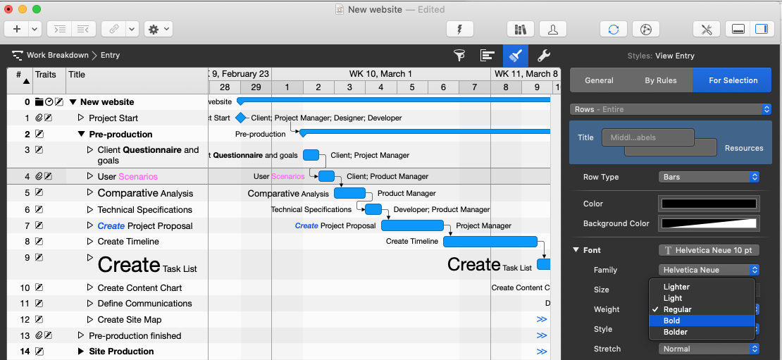The width and height of the screenshot is (782, 360).
Task: Open the library books icon
Action: (x=521, y=29)
